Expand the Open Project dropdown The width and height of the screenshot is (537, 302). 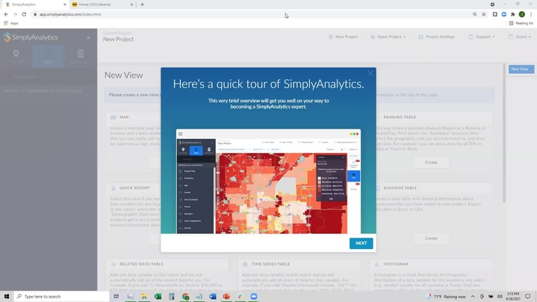coord(388,37)
